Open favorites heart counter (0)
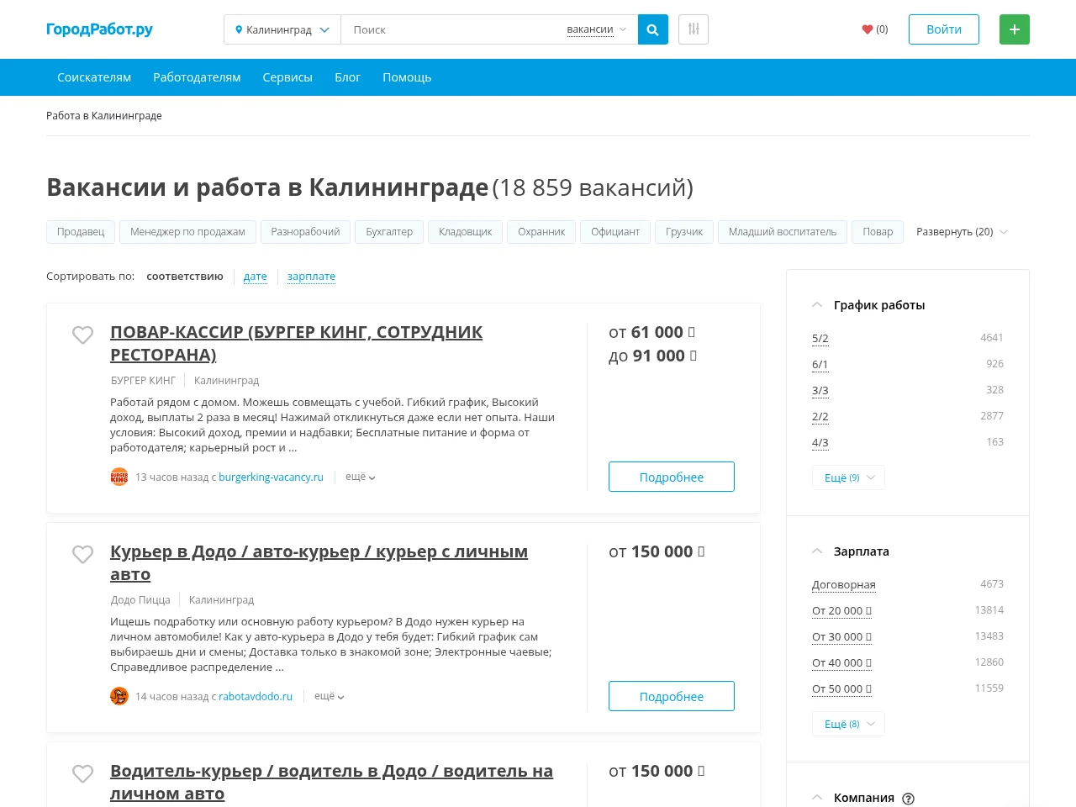 [875, 29]
